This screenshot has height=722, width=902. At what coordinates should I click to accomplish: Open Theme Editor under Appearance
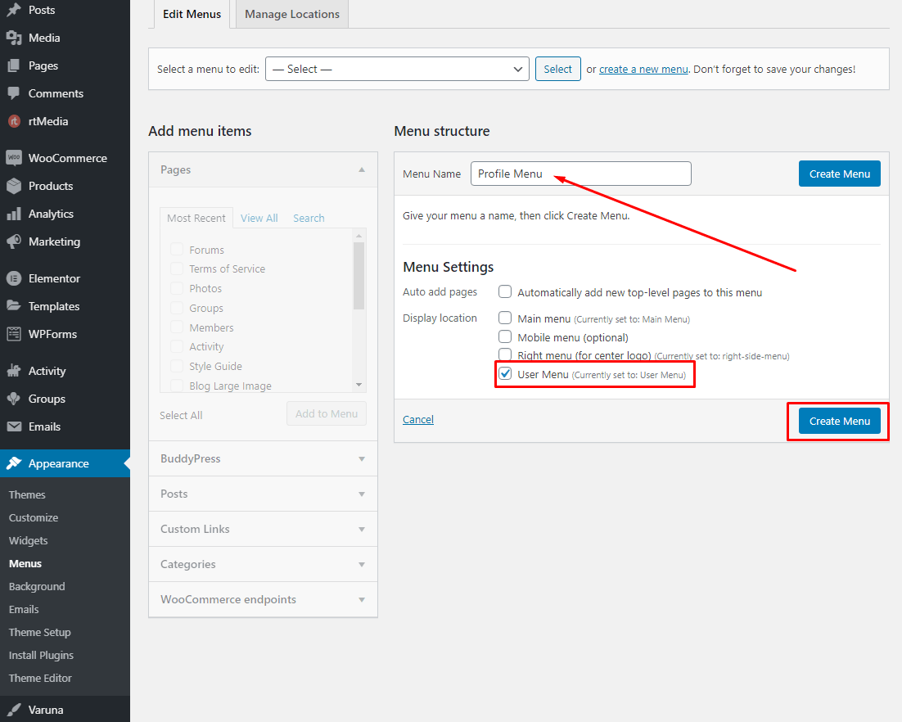tap(40, 679)
